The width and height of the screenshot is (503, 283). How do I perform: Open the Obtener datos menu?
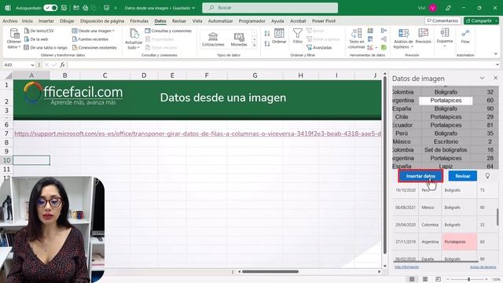tap(14, 39)
